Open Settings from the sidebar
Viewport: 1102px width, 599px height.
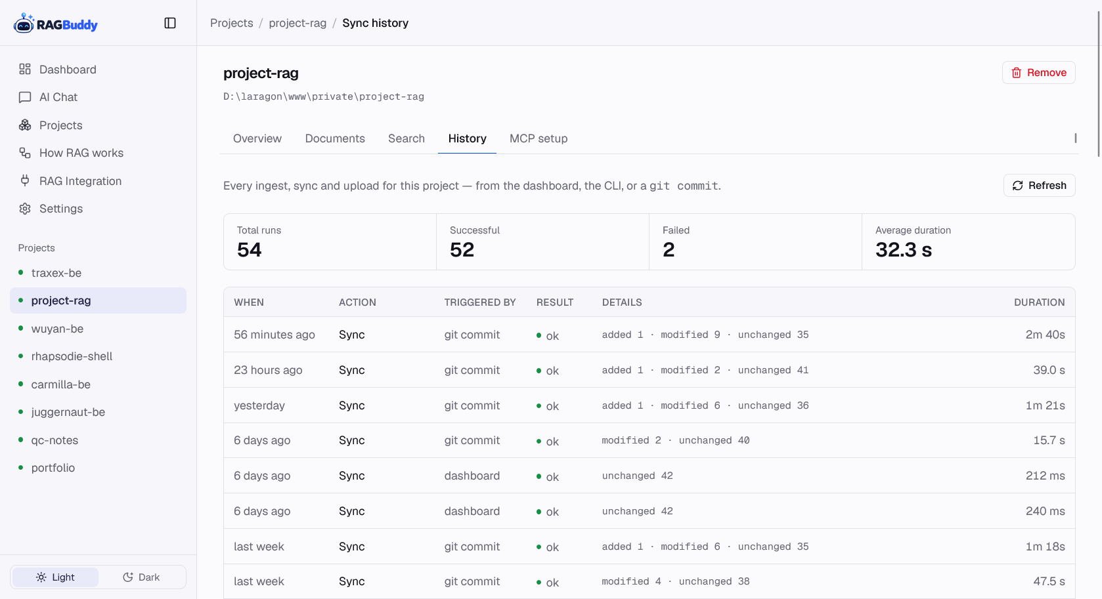point(99,209)
